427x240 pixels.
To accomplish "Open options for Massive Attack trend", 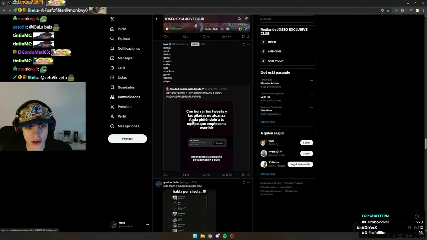I will click(x=312, y=80).
